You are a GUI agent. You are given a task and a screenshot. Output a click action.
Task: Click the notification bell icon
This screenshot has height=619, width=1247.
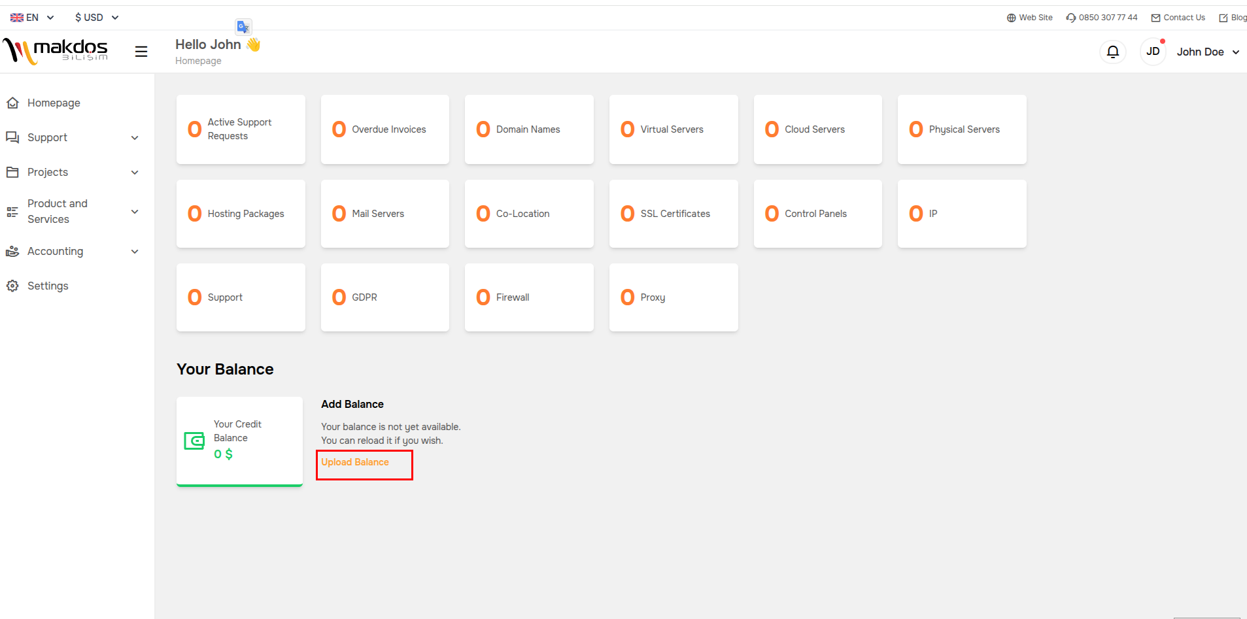[1112, 52]
